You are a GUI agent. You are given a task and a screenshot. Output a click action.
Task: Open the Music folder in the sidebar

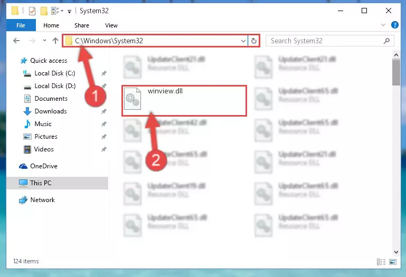coord(43,124)
